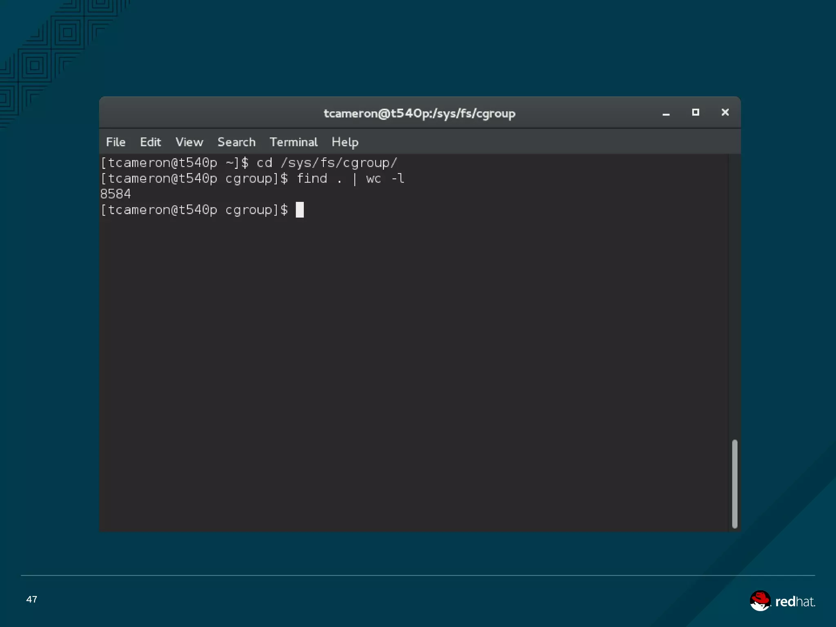The height and width of the screenshot is (627, 836).
Task: Open the Search menu
Action: pos(236,142)
